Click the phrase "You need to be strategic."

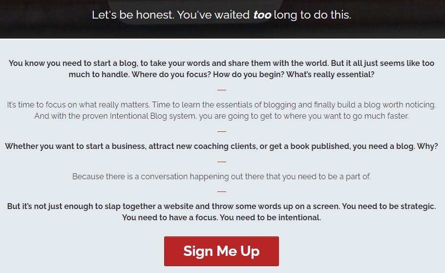point(389,206)
